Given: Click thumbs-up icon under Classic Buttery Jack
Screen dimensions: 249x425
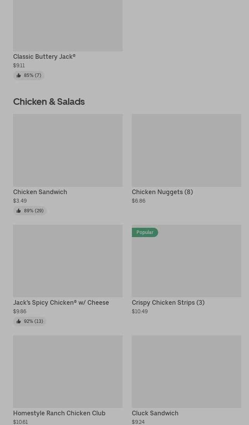Looking at the screenshot, I should pyautogui.click(x=19, y=75).
